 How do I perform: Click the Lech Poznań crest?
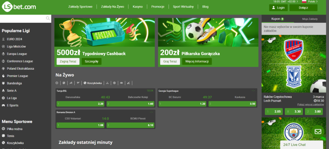294,77
